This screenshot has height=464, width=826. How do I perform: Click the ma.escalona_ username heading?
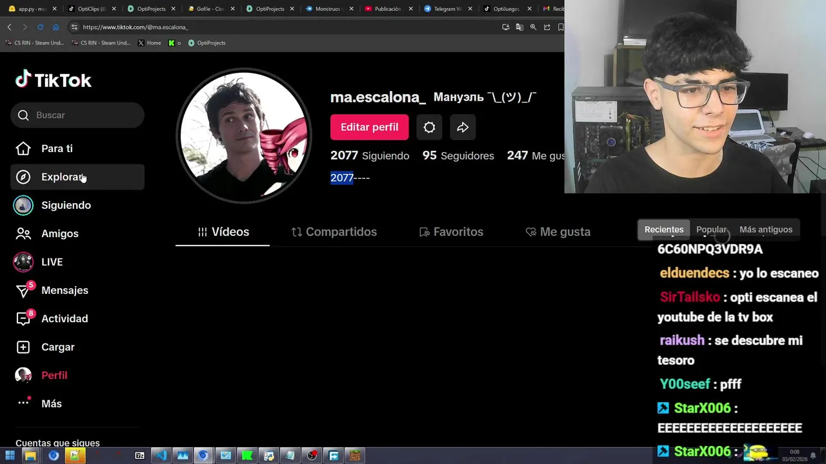click(378, 97)
